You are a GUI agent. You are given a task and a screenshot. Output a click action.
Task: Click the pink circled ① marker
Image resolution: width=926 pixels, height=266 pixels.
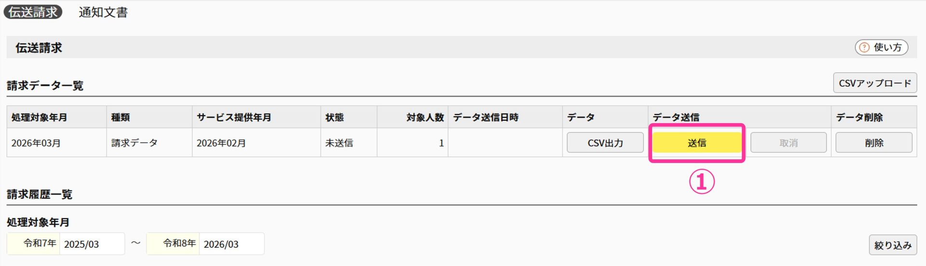(x=701, y=182)
